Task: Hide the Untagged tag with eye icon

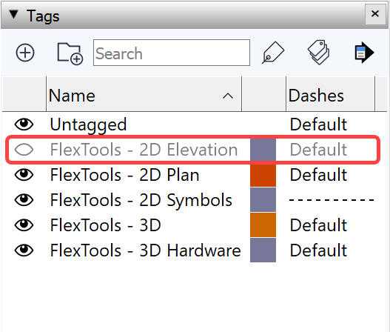Action: [x=24, y=124]
